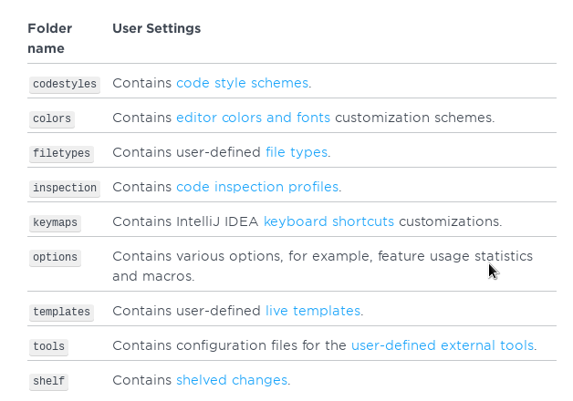Screen dimensions: 573x401
Task: Select the tools folder name label
Action: pos(48,346)
